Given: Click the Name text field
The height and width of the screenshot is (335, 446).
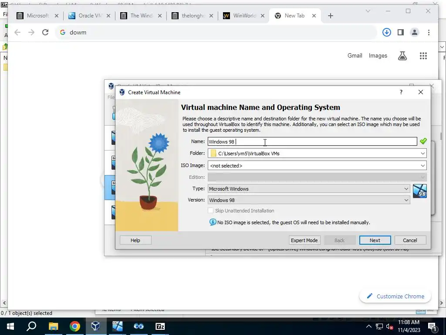Looking at the screenshot, I should pyautogui.click(x=312, y=141).
